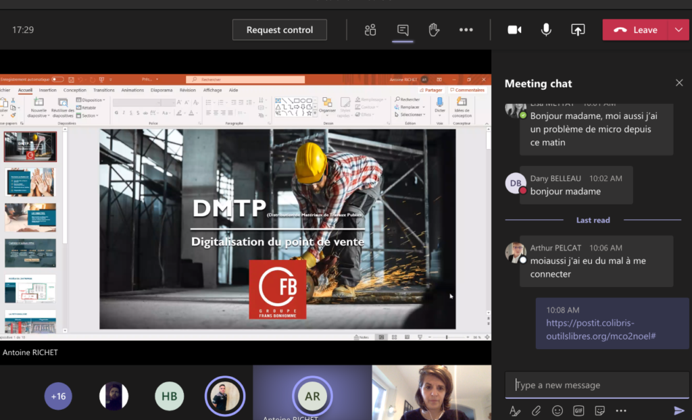The height and width of the screenshot is (420, 692).
Task: Click the Request control button
Action: pos(280,30)
